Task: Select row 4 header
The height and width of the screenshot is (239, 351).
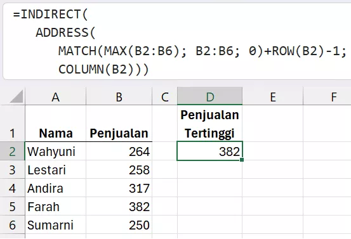Action: [12, 188]
